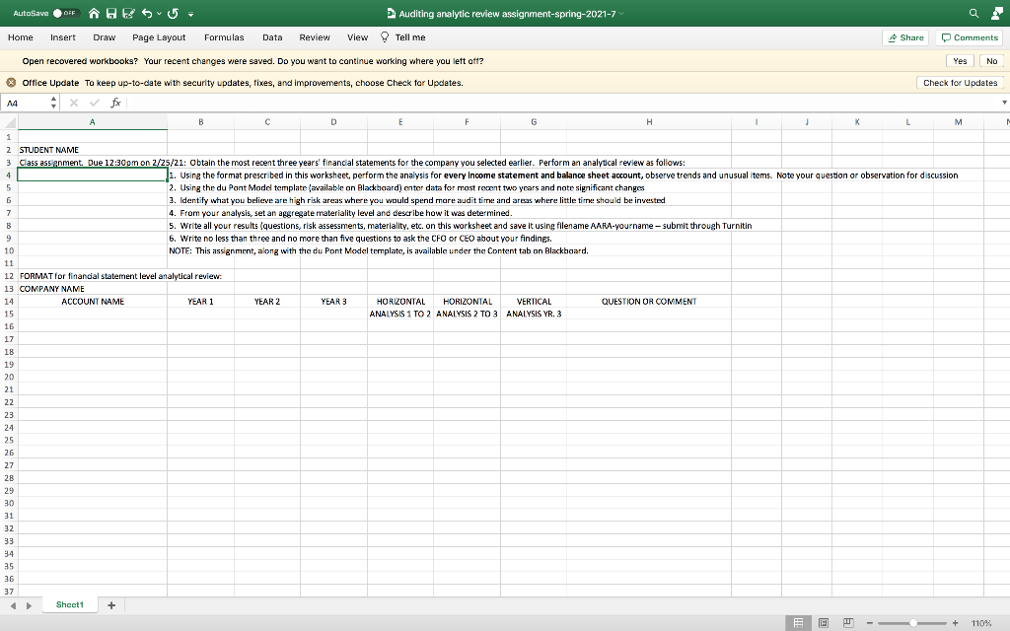The width and height of the screenshot is (1010, 631).
Task: Switch to the Draw tab
Action: [x=105, y=37]
